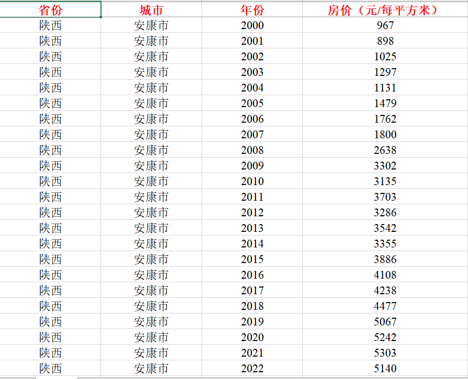Select the price cell 3286
Screen dimensions: 468x379
tap(385, 212)
